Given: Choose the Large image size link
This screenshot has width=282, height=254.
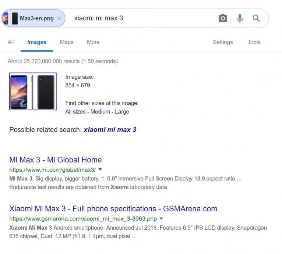Looking at the screenshot, I should (x=122, y=111).
